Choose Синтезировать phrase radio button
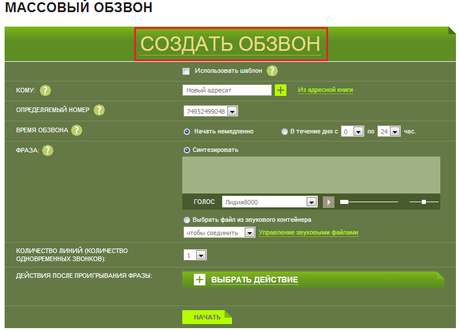 pyautogui.click(x=187, y=150)
